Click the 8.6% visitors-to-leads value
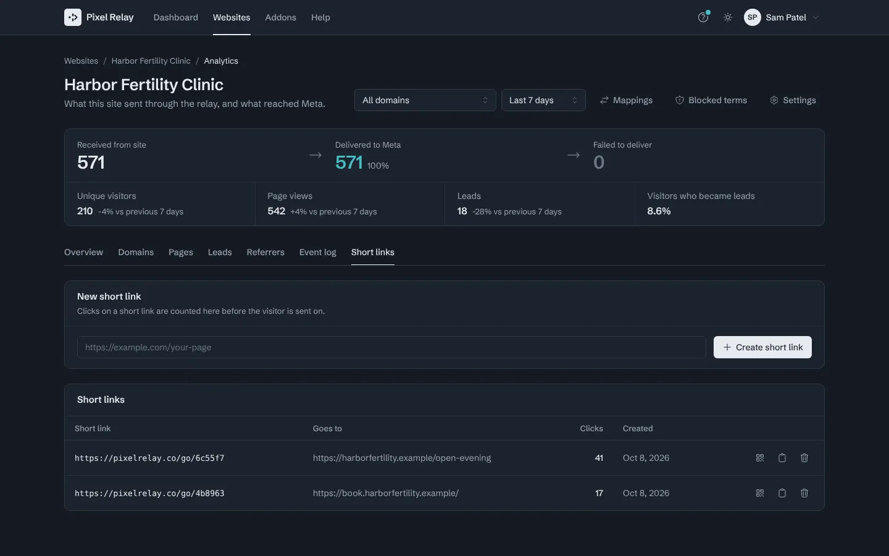This screenshot has width=889, height=556. [x=659, y=211]
